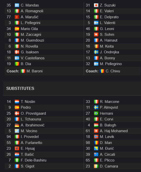Click the Denmark flag beside G. Isaksen

(17, 52)
